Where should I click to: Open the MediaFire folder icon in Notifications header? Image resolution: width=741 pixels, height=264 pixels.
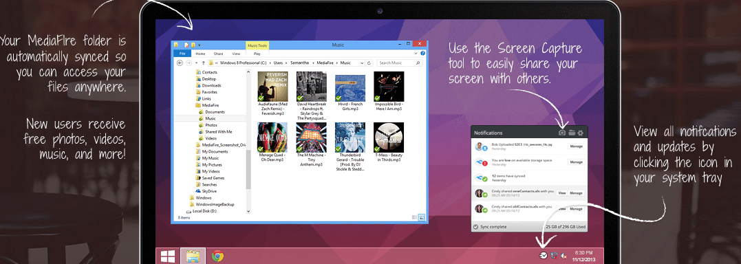[571, 133]
